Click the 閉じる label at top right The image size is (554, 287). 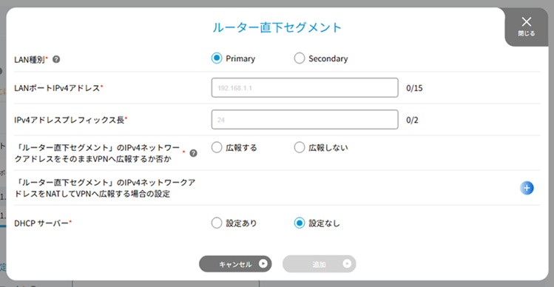527,34
